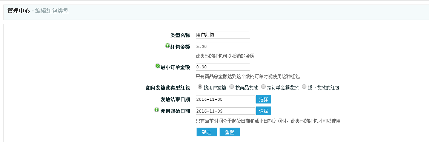Click help icon beside 使用起始日期
Image resolution: width=429 pixels, height=142 pixels.
(157, 110)
